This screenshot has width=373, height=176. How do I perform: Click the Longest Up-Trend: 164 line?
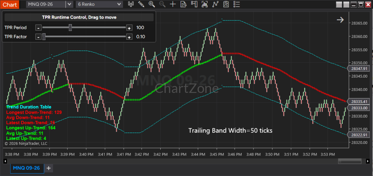click(x=31, y=128)
